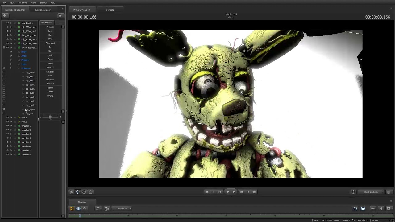Click the record button
395x222 pixels.
point(228,192)
